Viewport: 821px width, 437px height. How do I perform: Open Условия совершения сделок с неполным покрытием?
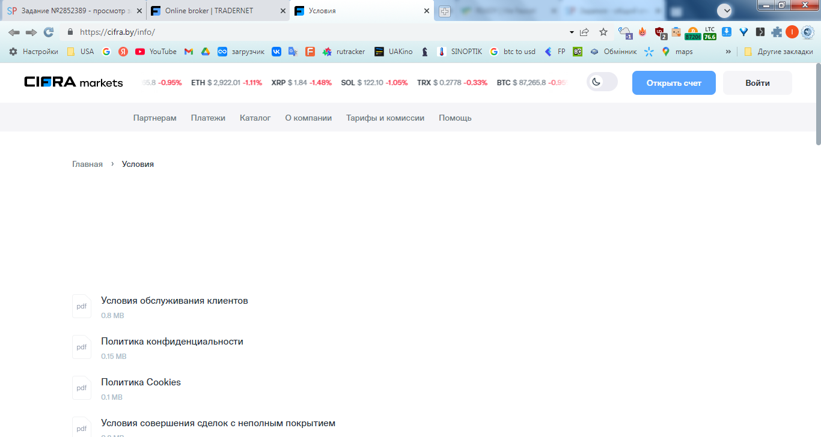click(x=218, y=423)
